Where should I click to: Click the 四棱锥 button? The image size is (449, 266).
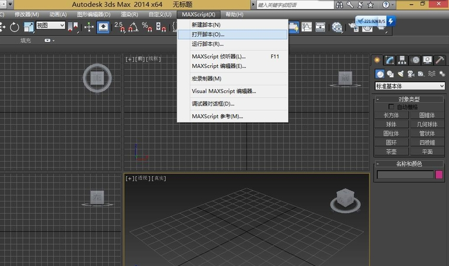pos(427,142)
